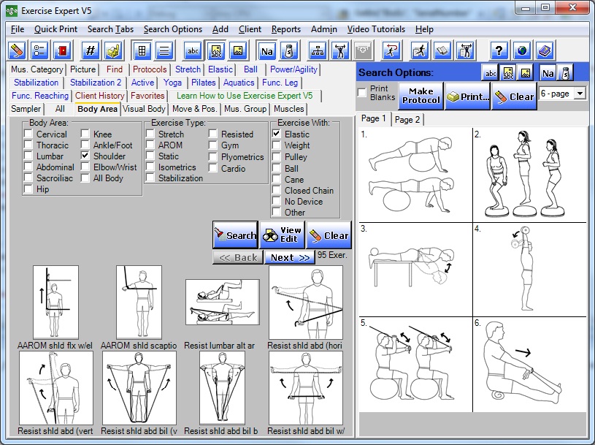Select 'abc' text icon in Search Options header
The width and height of the screenshot is (595, 445).
click(x=491, y=72)
